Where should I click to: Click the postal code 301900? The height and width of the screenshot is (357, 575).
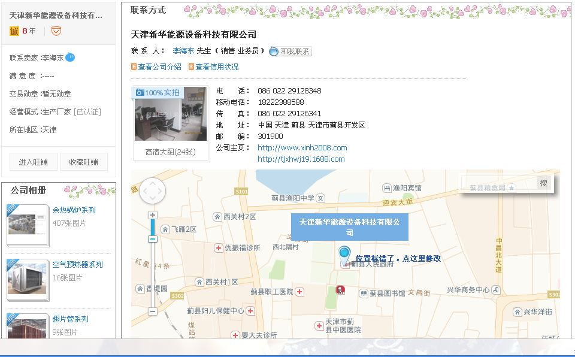pyautogui.click(x=270, y=137)
